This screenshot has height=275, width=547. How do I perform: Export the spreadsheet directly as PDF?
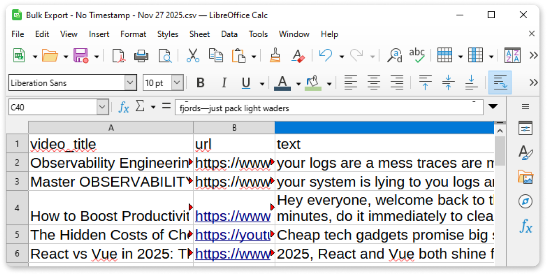tap(118, 55)
